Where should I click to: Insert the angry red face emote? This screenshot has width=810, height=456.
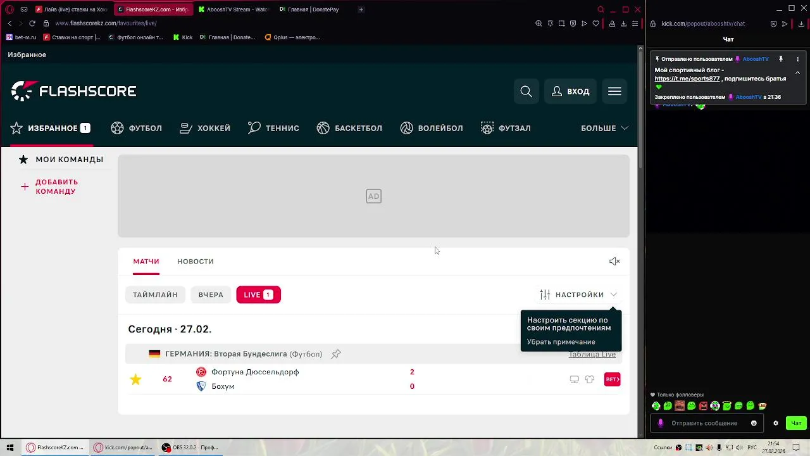pos(703,406)
